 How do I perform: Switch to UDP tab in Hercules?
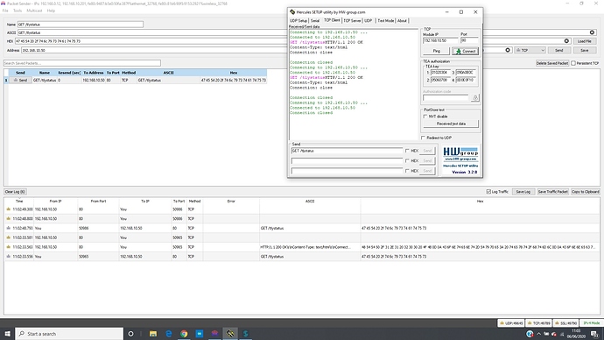coord(369,21)
